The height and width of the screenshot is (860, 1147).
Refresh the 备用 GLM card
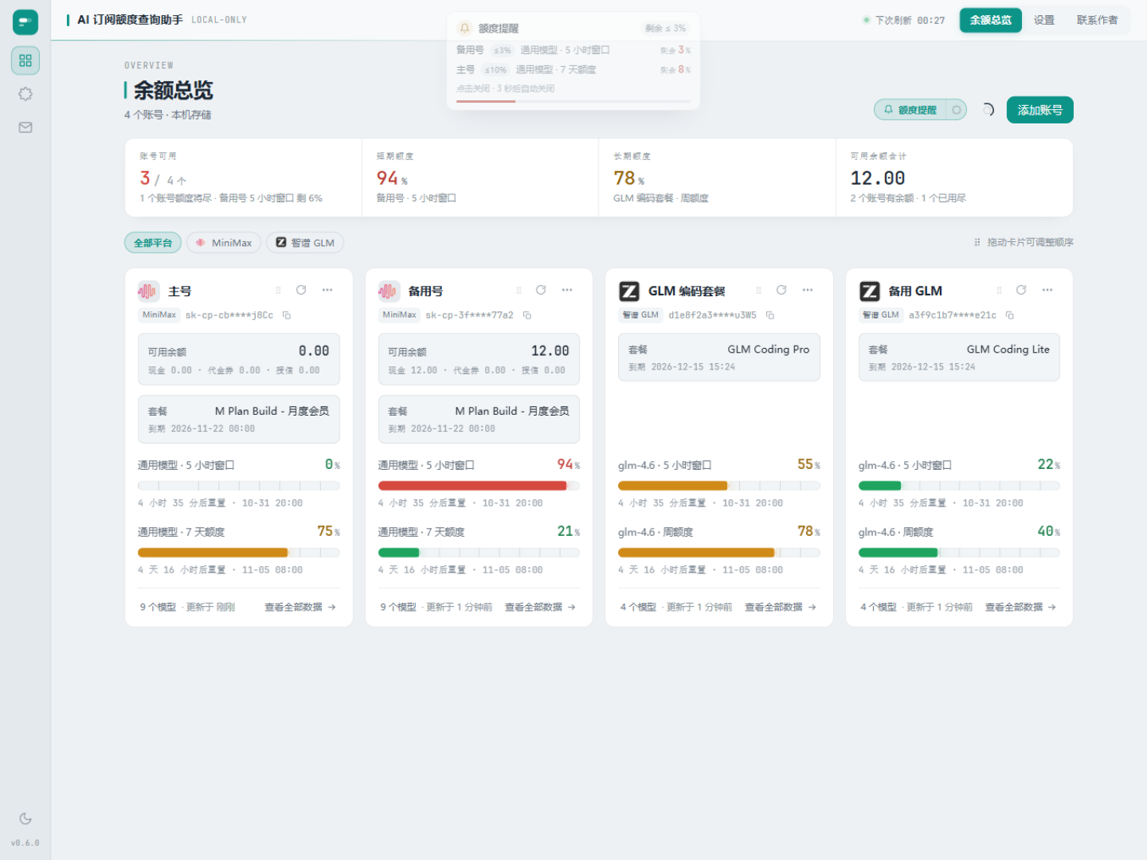(x=1021, y=290)
